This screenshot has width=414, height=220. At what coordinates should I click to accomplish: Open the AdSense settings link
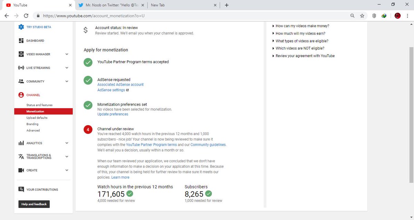[x=111, y=90]
